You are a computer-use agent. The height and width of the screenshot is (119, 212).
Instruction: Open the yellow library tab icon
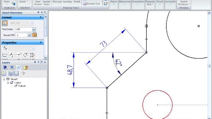(x=26, y=67)
